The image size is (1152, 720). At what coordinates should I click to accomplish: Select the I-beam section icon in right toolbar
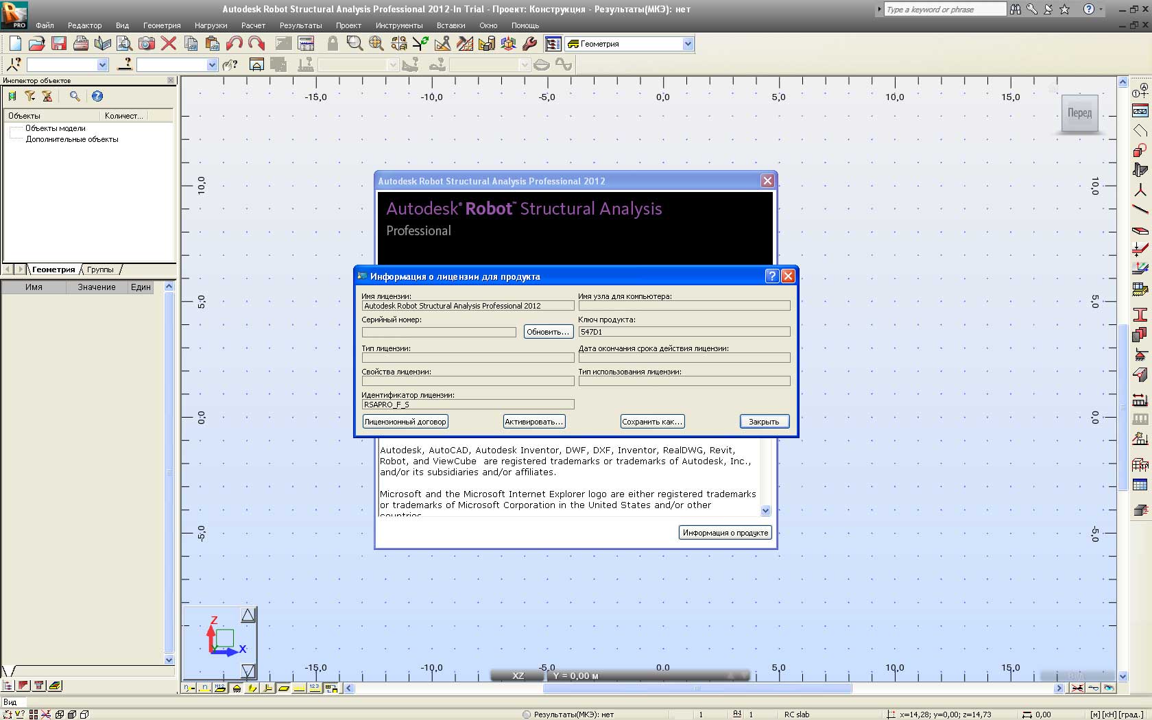click(x=1140, y=314)
